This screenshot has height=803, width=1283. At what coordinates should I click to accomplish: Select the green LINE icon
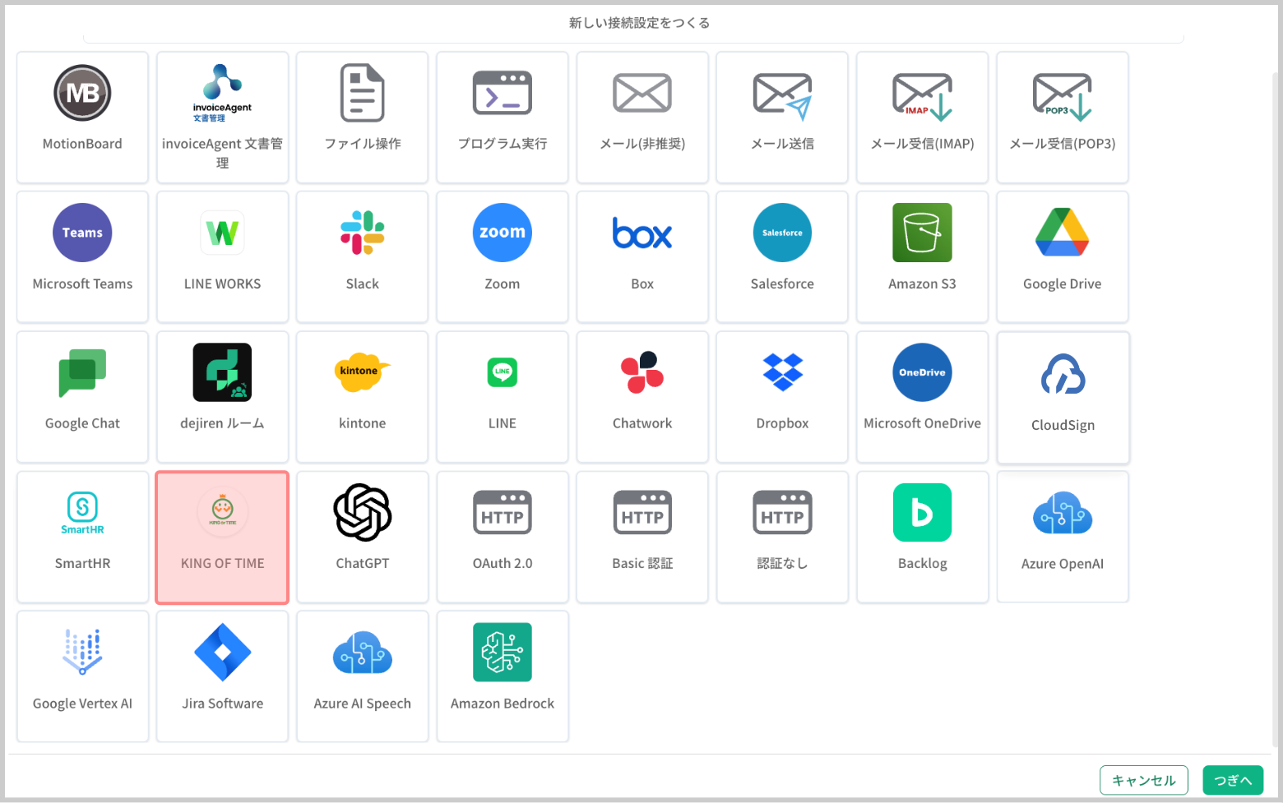pos(503,372)
